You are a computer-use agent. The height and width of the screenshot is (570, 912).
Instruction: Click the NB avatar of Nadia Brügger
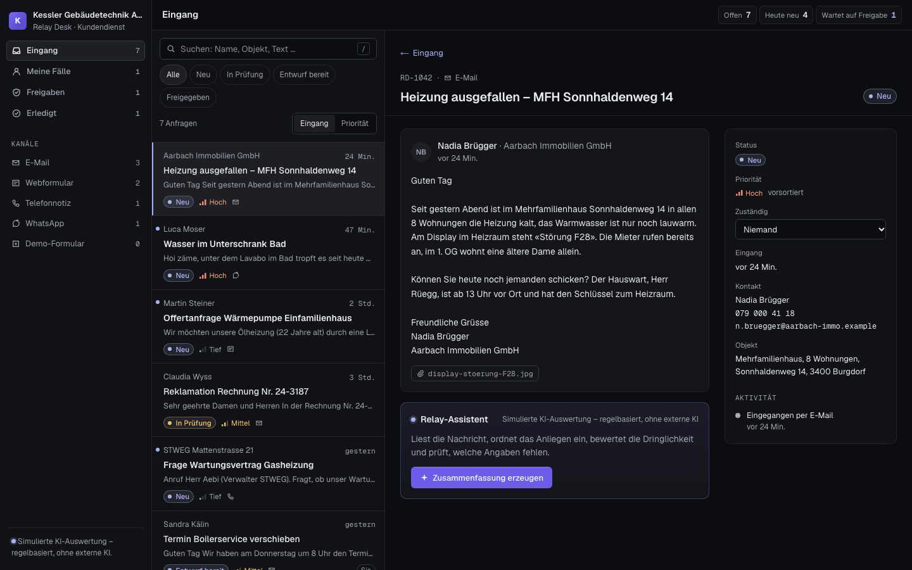(421, 152)
